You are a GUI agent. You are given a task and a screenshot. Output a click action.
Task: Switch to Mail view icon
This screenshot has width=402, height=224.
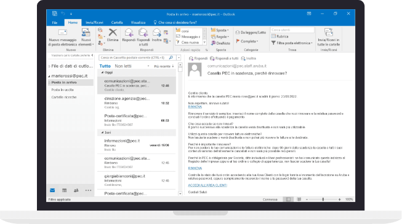coord(52,190)
